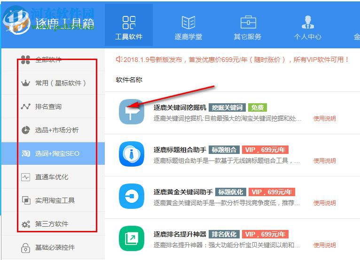Click description text of 逐鹿标题组合助手

click(x=227, y=161)
